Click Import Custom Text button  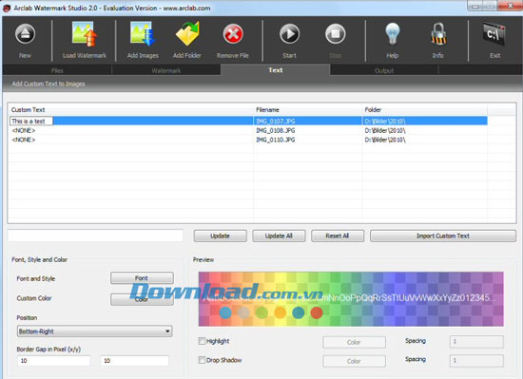443,236
